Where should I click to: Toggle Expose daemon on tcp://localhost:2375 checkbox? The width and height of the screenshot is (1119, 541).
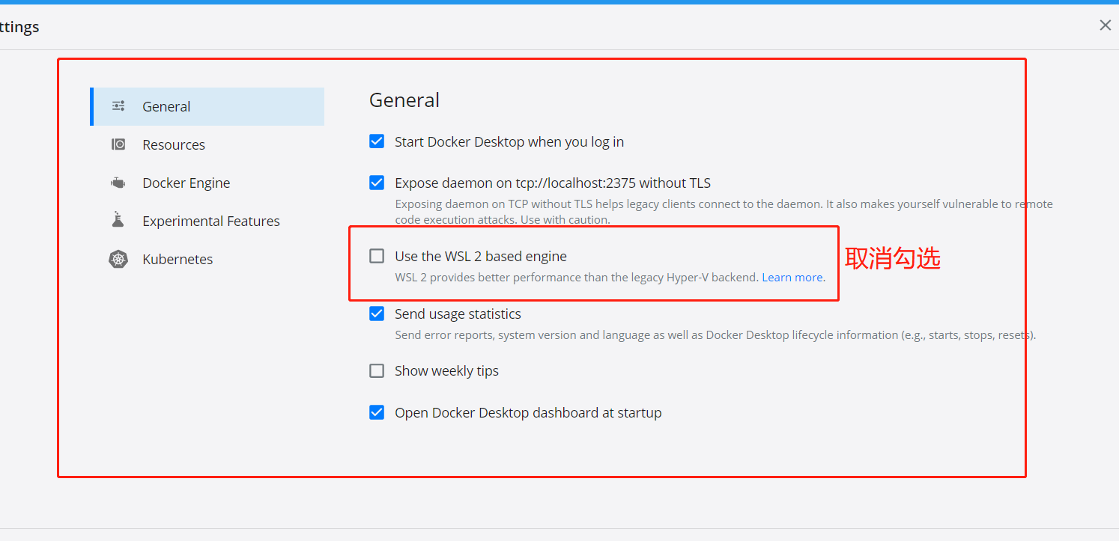point(377,183)
